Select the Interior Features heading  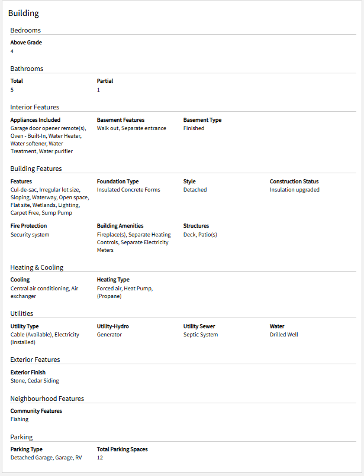click(x=35, y=107)
